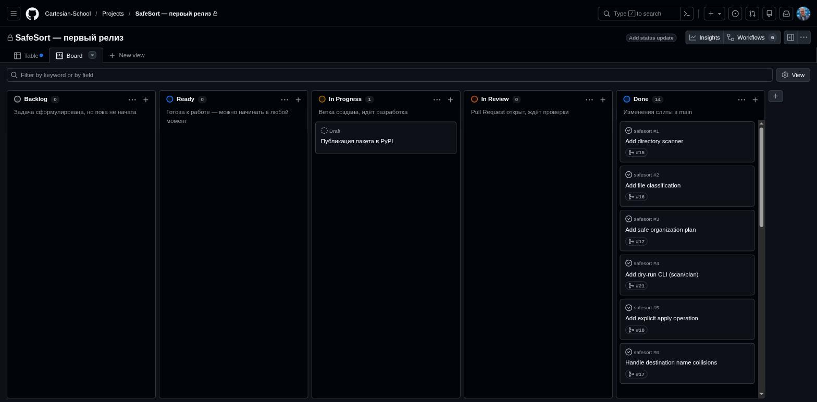
Task: Open the create new plus dropdown
Action: point(714,14)
